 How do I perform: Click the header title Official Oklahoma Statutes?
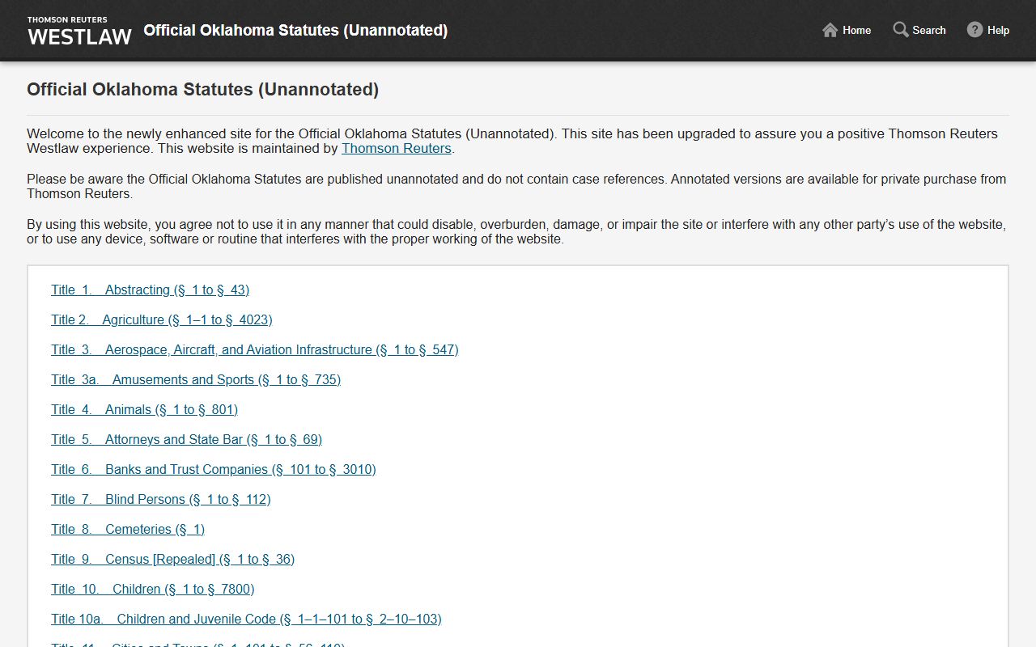pyautogui.click(x=295, y=30)
